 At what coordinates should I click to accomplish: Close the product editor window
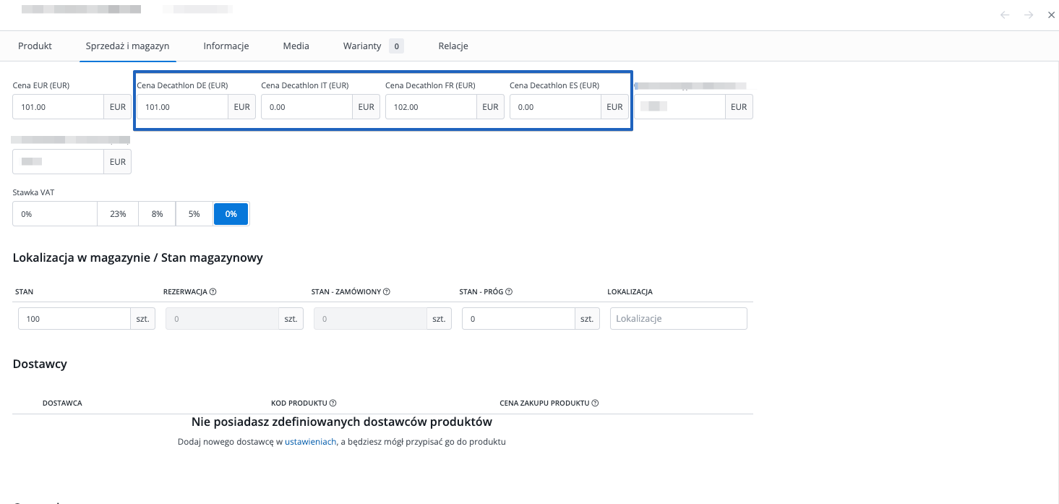coord(1051,15)
